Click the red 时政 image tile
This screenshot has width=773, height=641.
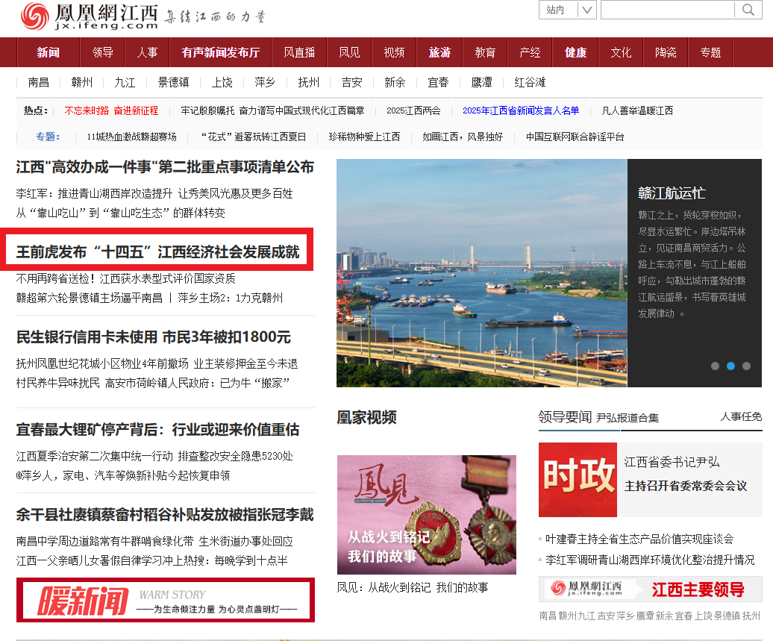[x=578, y=480]
